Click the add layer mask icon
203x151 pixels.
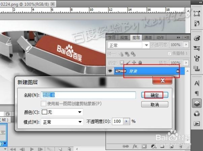(x=144, y=146)
